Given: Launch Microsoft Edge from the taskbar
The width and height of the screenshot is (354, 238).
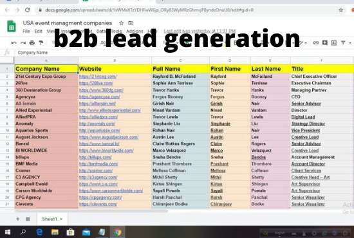Looking at the screenshot, I should (x=39, y=232).
